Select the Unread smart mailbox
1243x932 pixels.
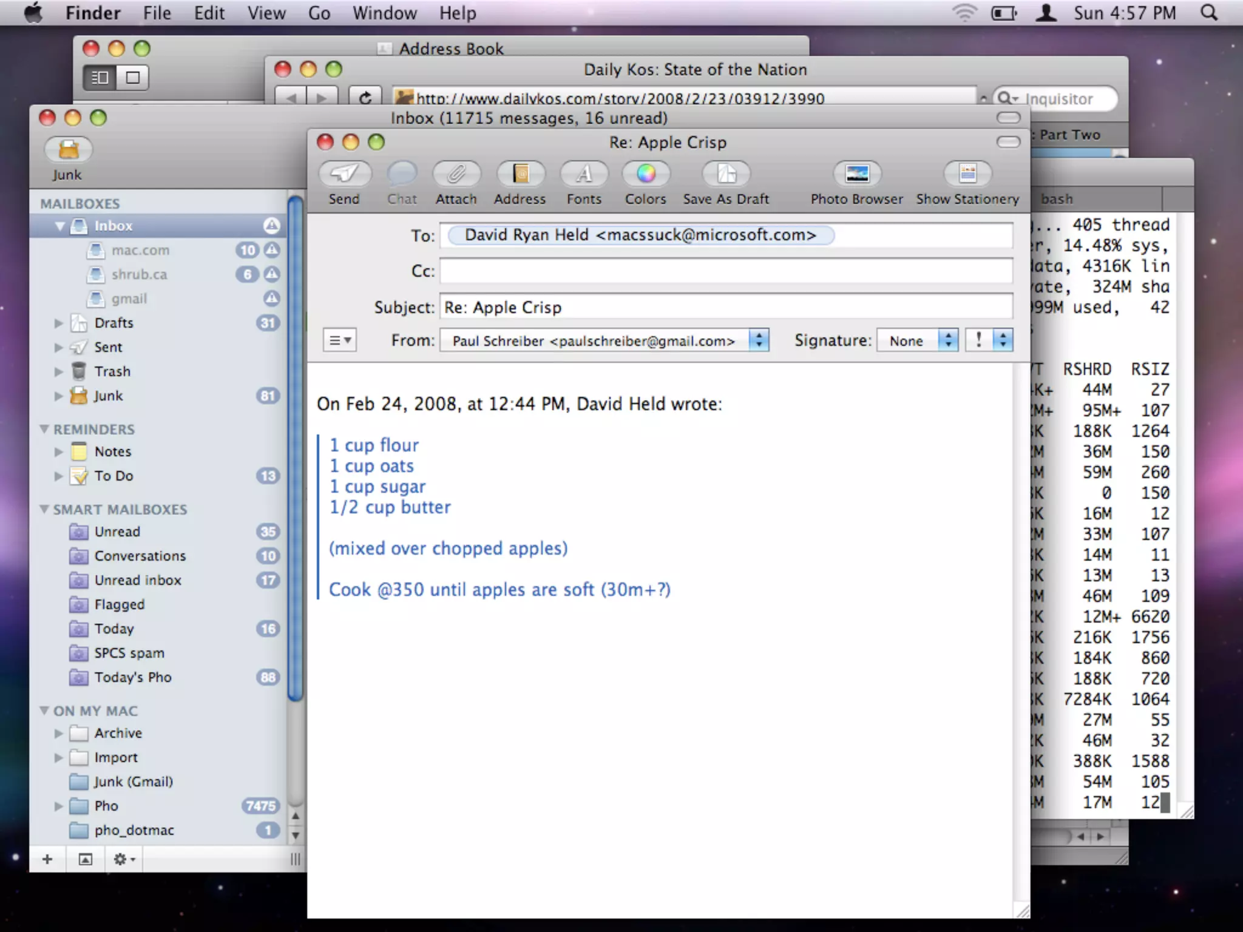tap(158, 532)
